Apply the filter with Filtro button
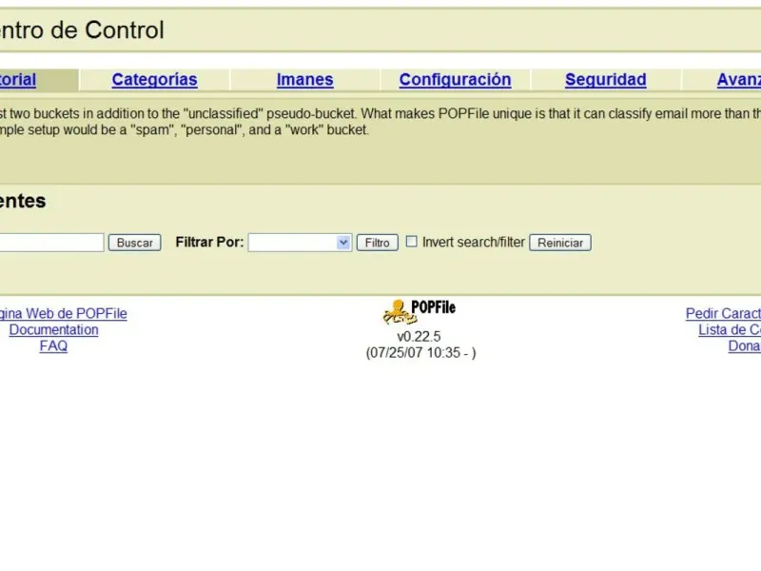761x571 pixels. click(377, 243)
